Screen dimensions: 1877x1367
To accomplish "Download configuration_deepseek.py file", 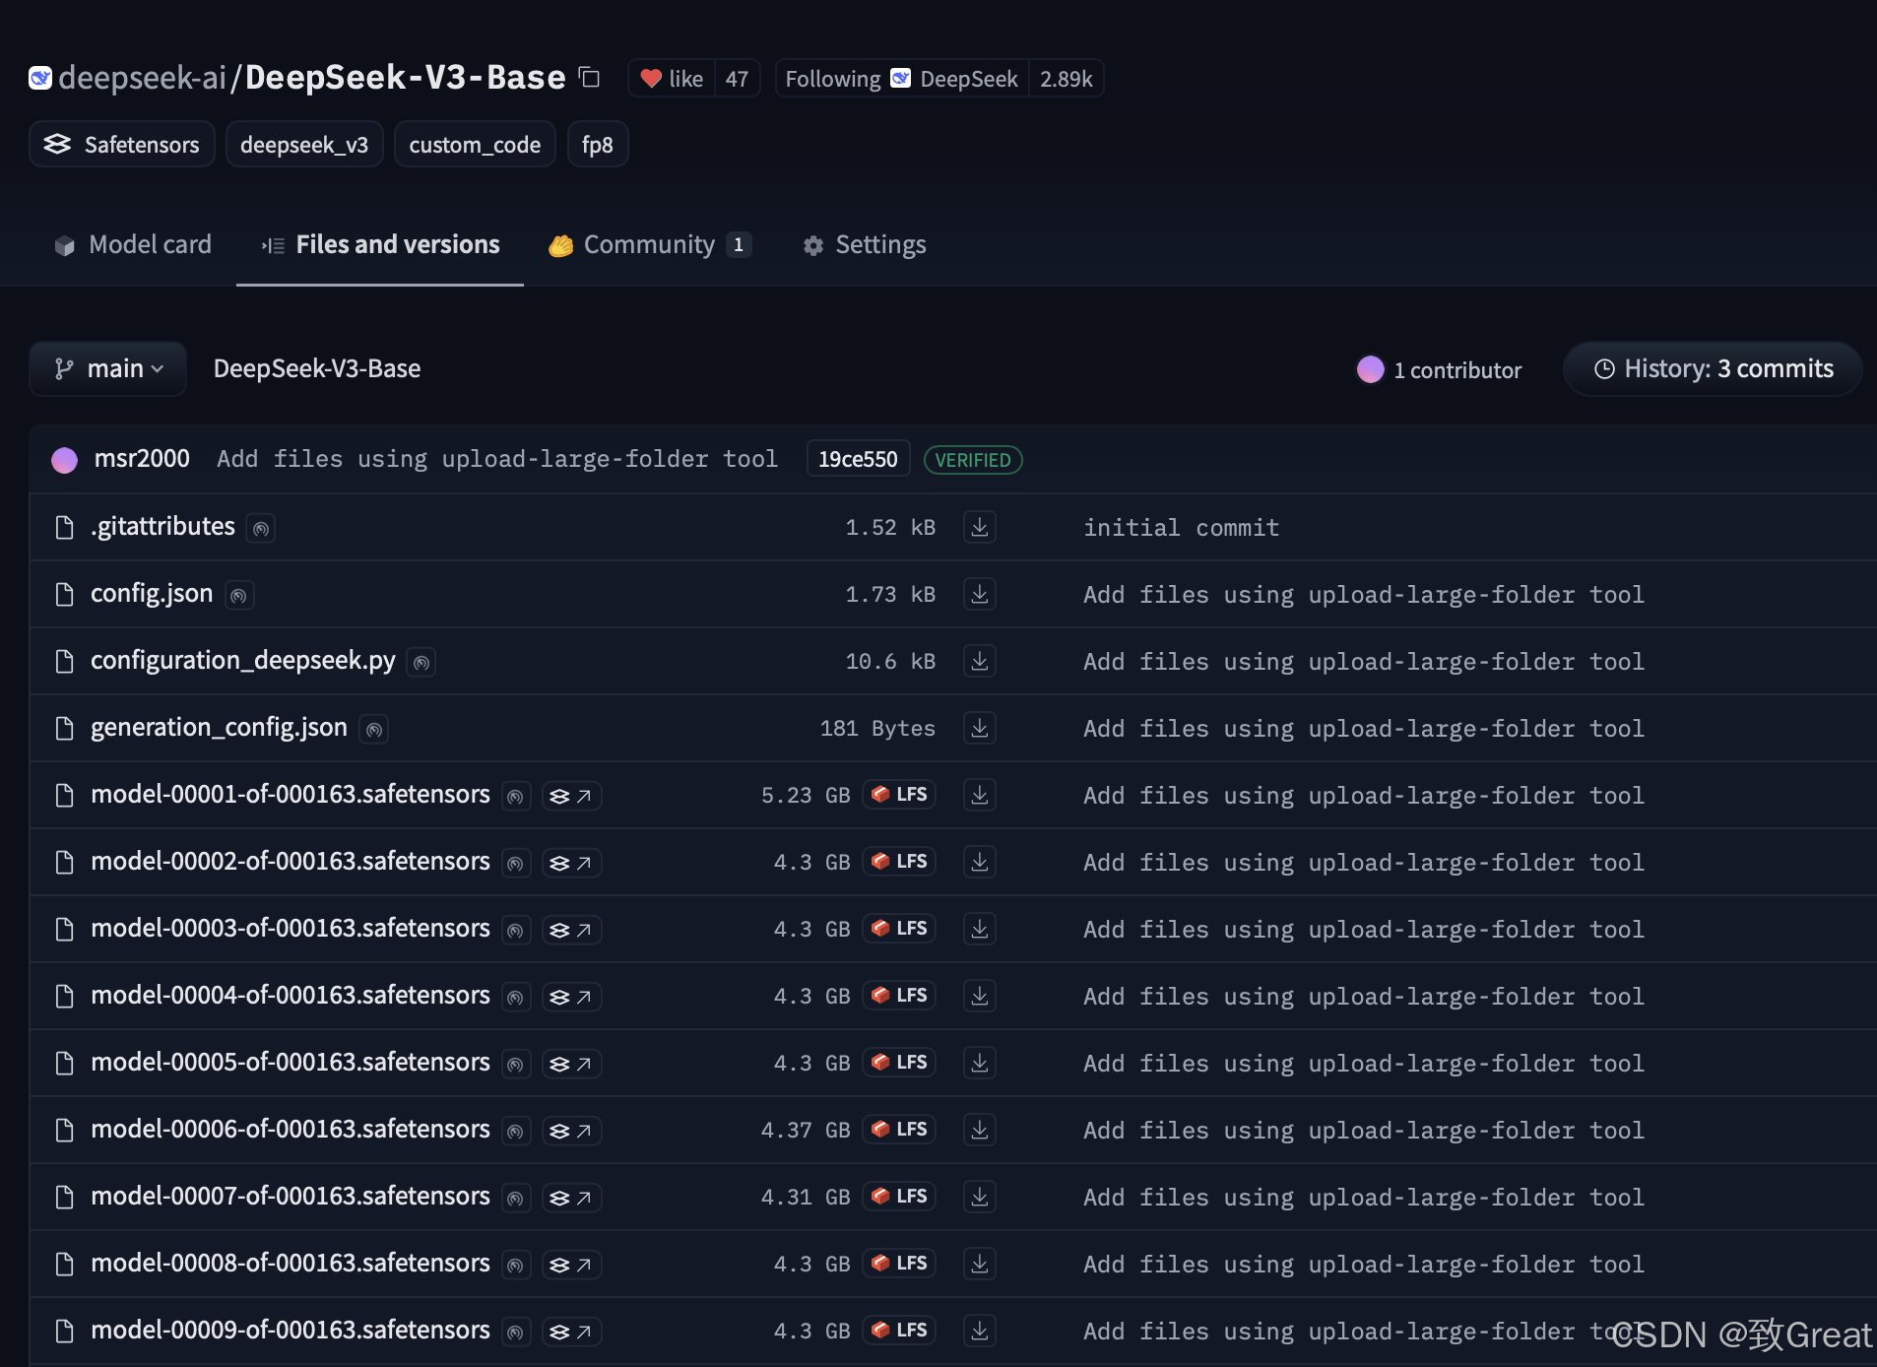I will [980, 661].
